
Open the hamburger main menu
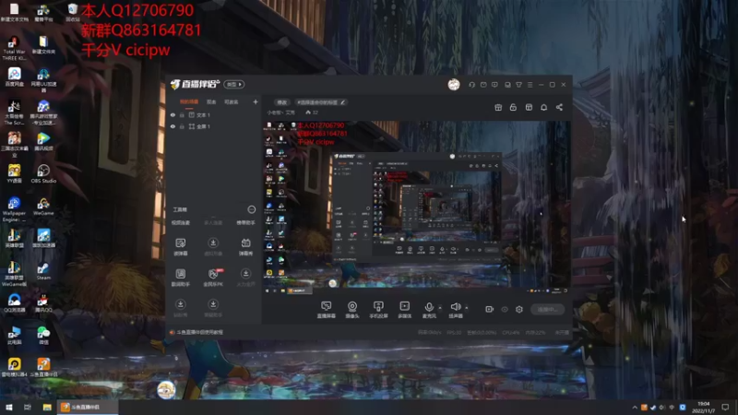[530, 85]
